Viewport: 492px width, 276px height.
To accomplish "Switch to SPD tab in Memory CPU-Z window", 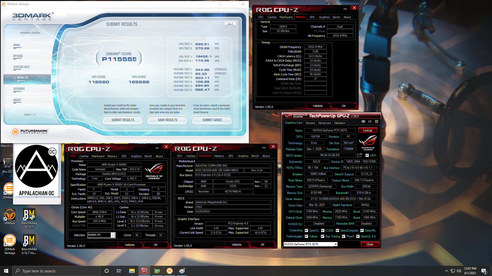I will pos(312,17).
